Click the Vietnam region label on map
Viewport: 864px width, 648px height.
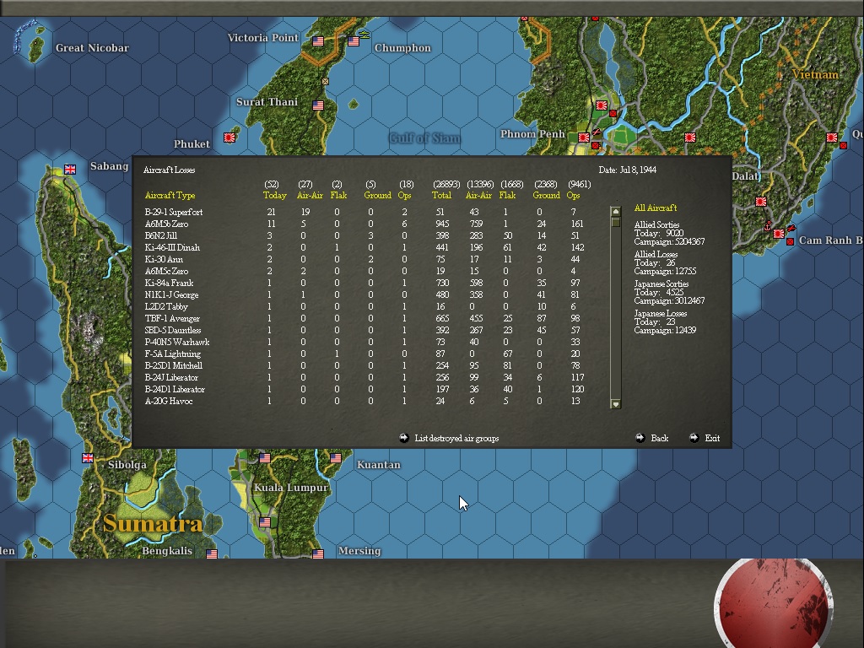pyautogui.click(x=815, y=74)
